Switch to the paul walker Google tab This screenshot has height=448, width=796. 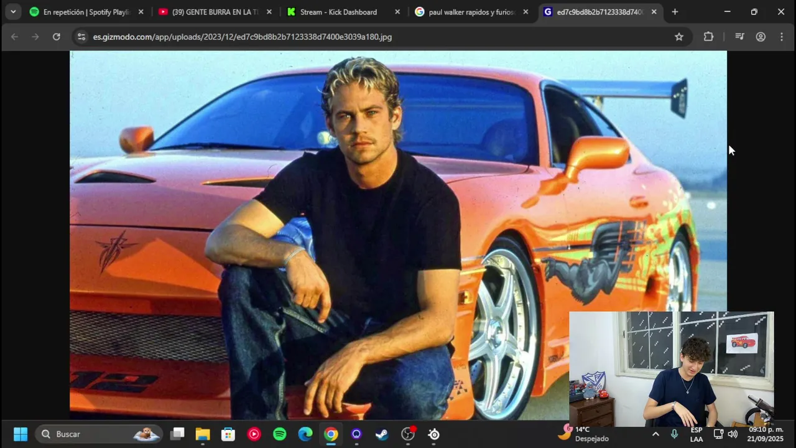click(472, 12)
